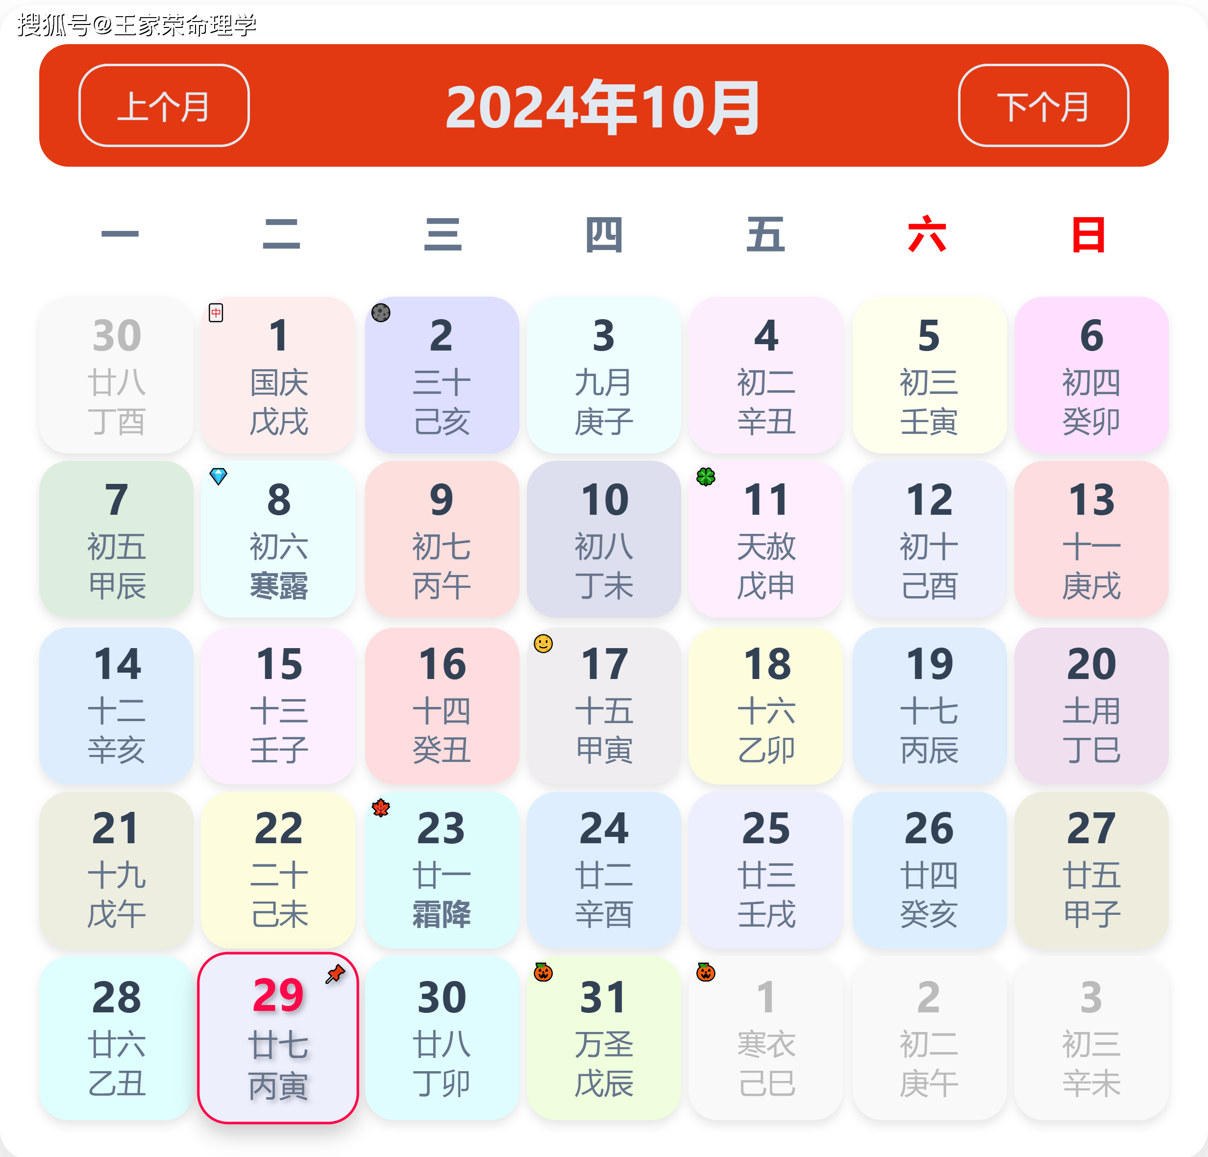Viewport: 1208px width, 1157px height.
Task: Select October 5 初三 壬寅 cell
Action: coord(930,376)
